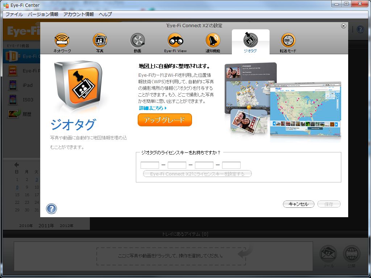Screen dimensions: 371x278
Task: Click the third license key field
Action: click(x=204, y=165)
